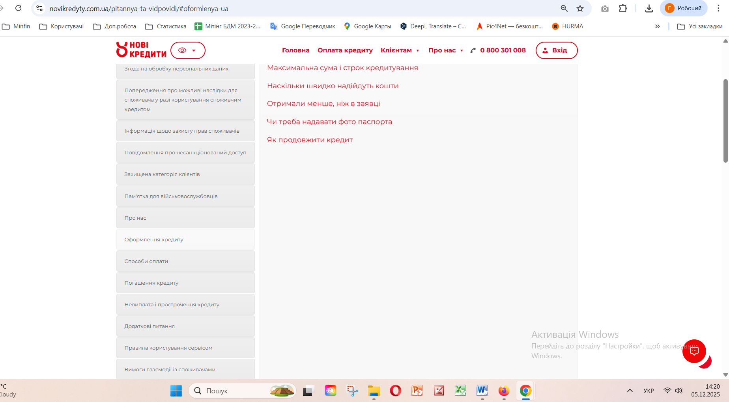The width and height of the screenshot is (729, 402).
Task: Open Мітінг БДМ 2023 bookmark
Action: pos(228,26)
